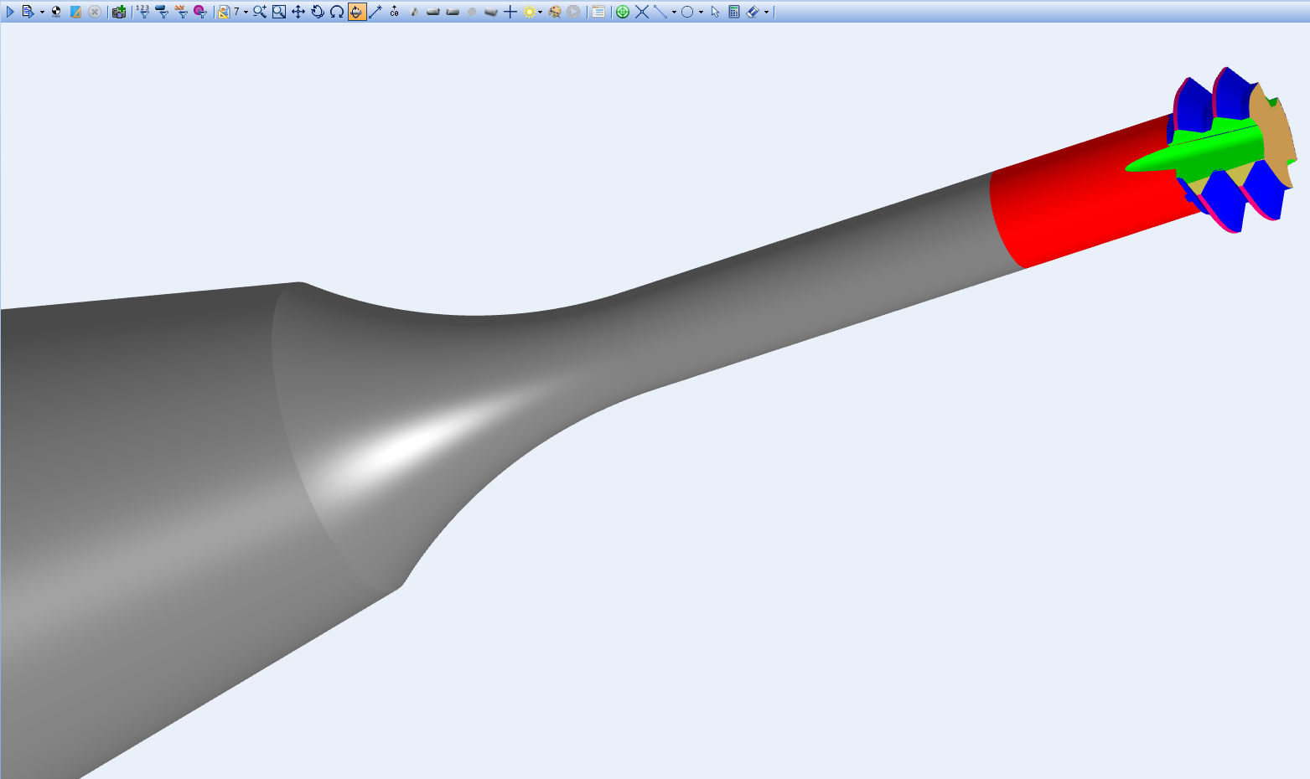Image resolution: width=1310 pixels, height=779 pixels.
Task: Select the pan move arrows tool
Action: pos(298,12)
